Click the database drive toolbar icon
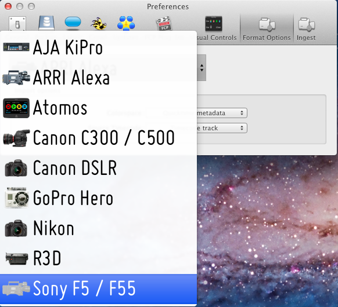338x307 pixels. coord(46,23)
